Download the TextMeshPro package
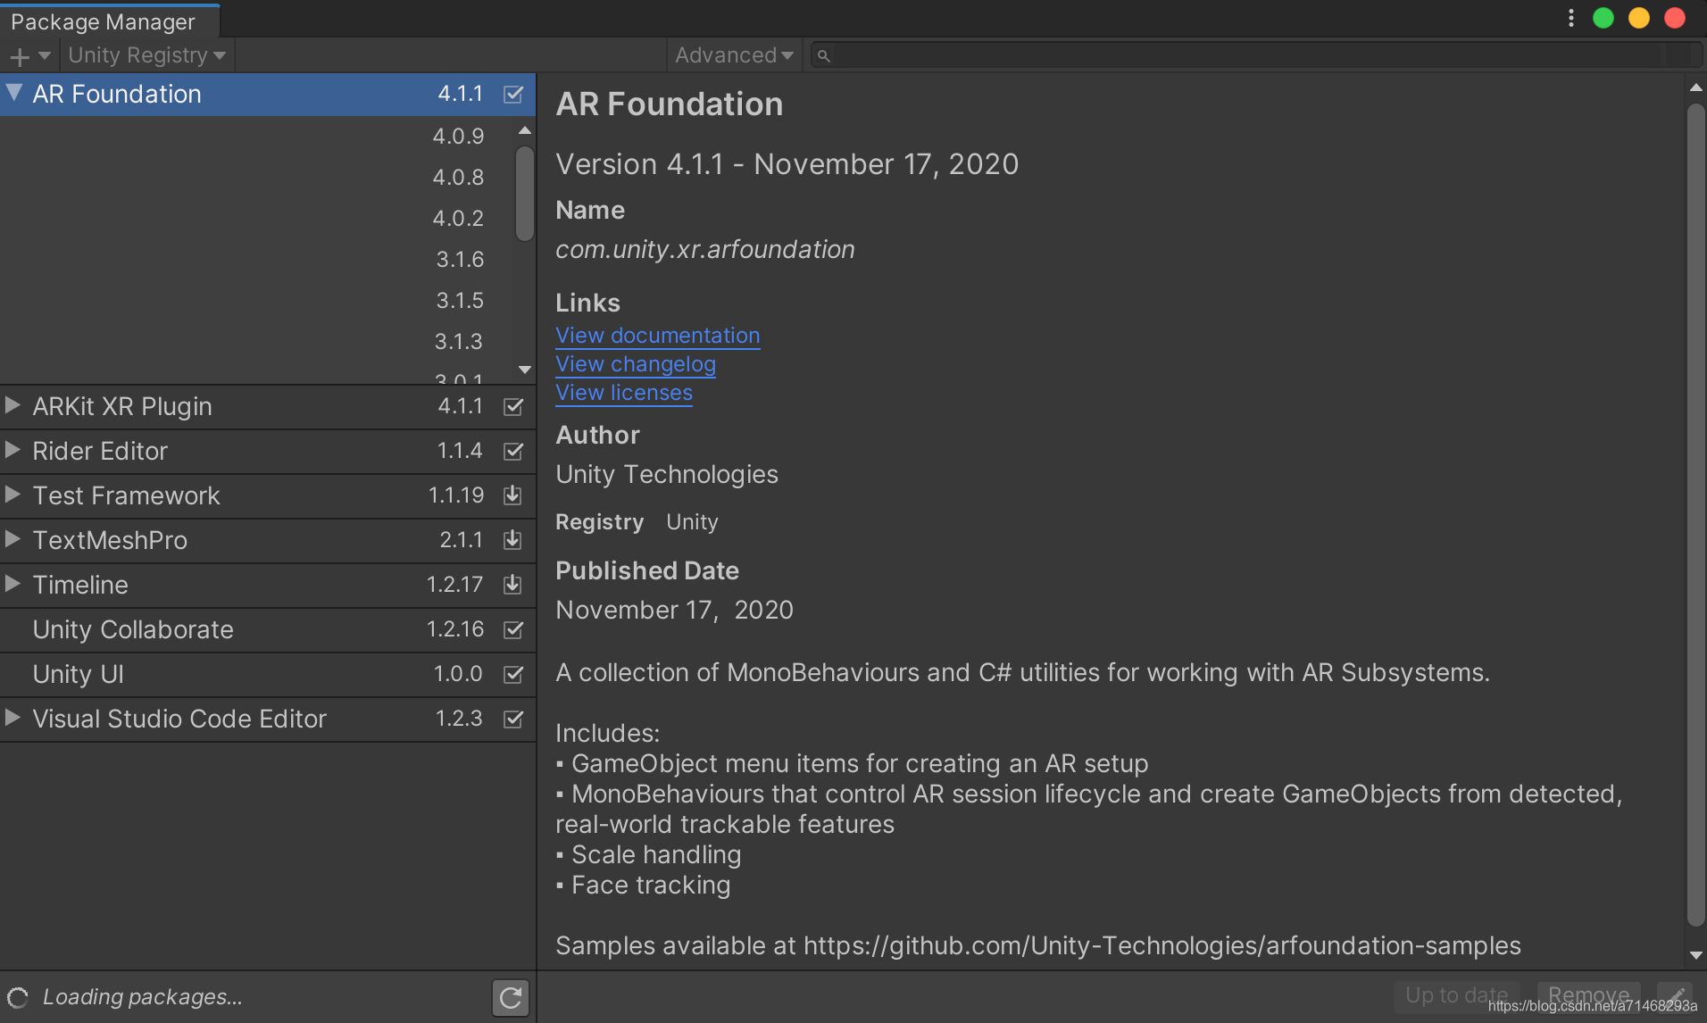The height and width of the screenshot is (1023, 1707). point(512,540)
